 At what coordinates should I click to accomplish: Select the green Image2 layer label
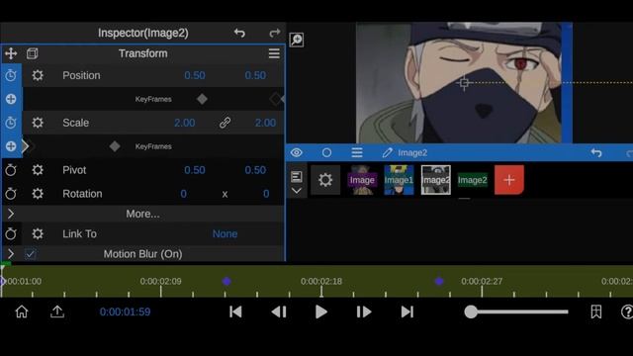coord(473,180)
